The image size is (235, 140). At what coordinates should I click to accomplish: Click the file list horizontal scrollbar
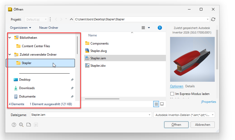click(102, 99)
